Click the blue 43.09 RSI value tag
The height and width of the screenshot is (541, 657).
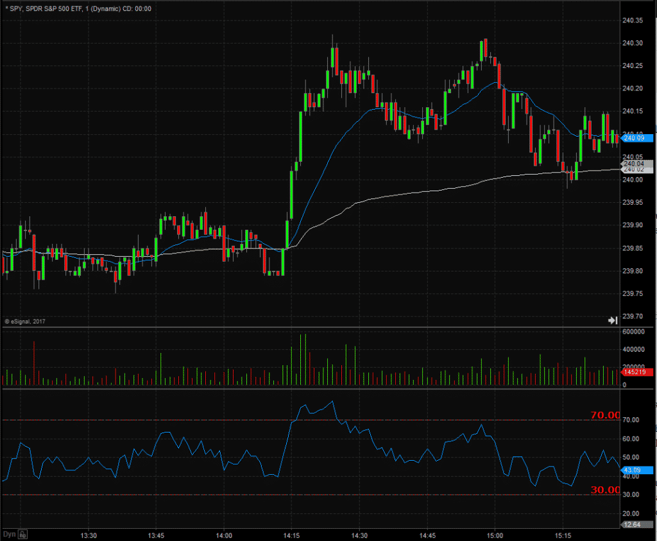pyautogui.click(x=636, y=470)
